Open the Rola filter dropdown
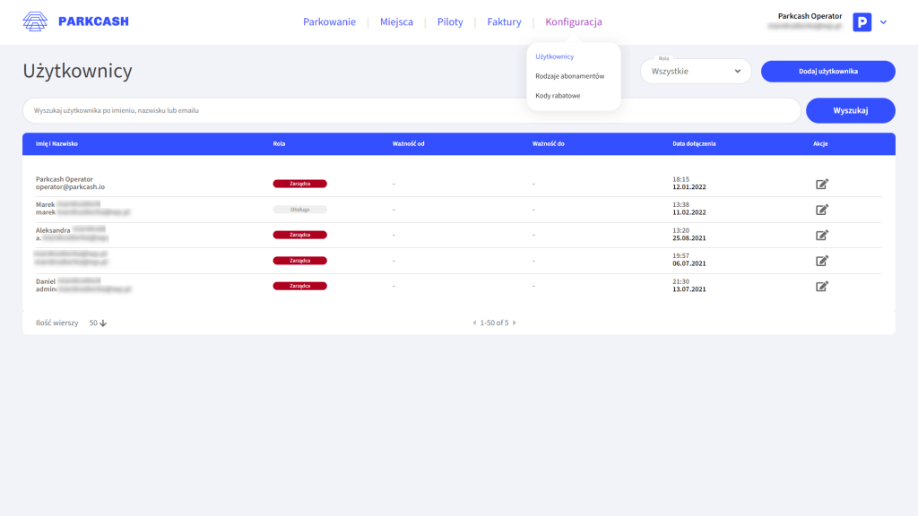Image resolution: width=918 pixels, height=516 pixels. tap(696, 72)
